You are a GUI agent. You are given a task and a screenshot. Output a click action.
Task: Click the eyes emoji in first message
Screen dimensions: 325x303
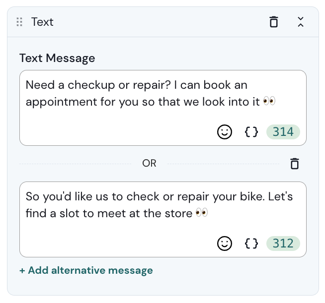pos(269,102)
